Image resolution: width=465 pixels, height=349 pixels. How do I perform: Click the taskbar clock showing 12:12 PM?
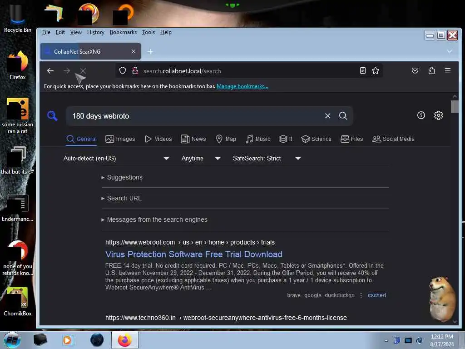click(x=441, y=340)
